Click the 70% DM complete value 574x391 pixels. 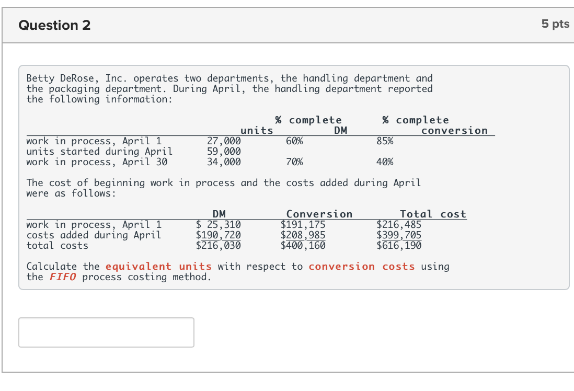pos(294,162)
